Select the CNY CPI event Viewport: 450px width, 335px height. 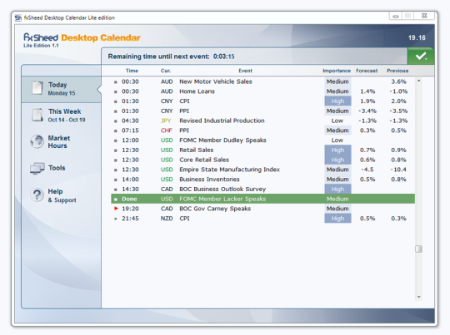click(x=262, y=101)
